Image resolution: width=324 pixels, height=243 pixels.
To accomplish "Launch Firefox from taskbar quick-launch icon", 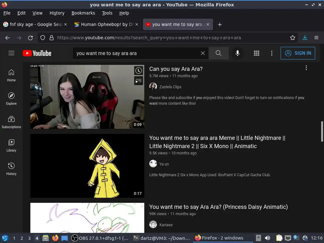I will coord(55,238).
